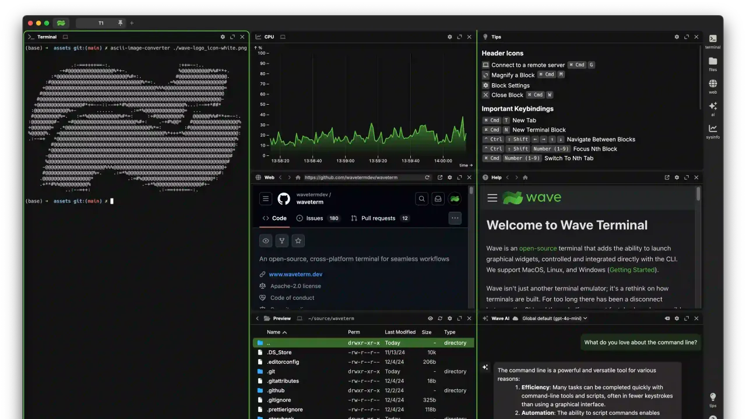Screen dimensions: 746x419
Task: Open the tips lightbulb in the sidebar
Action: pyautogui.click(x=713, y=400)
